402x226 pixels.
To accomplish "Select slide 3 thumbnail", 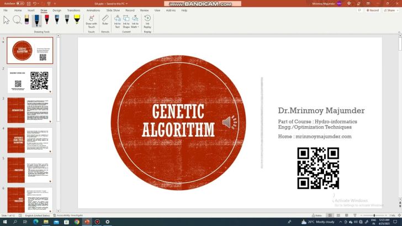I will click(x=30, y=110).
